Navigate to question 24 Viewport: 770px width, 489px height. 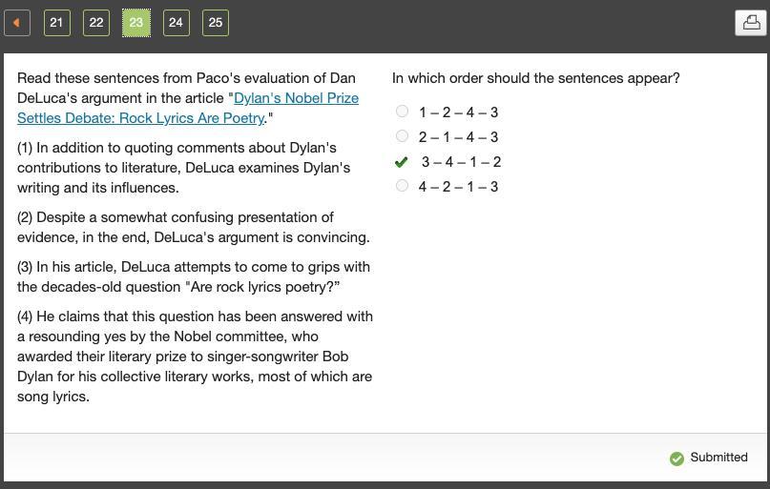click(176, 23)
